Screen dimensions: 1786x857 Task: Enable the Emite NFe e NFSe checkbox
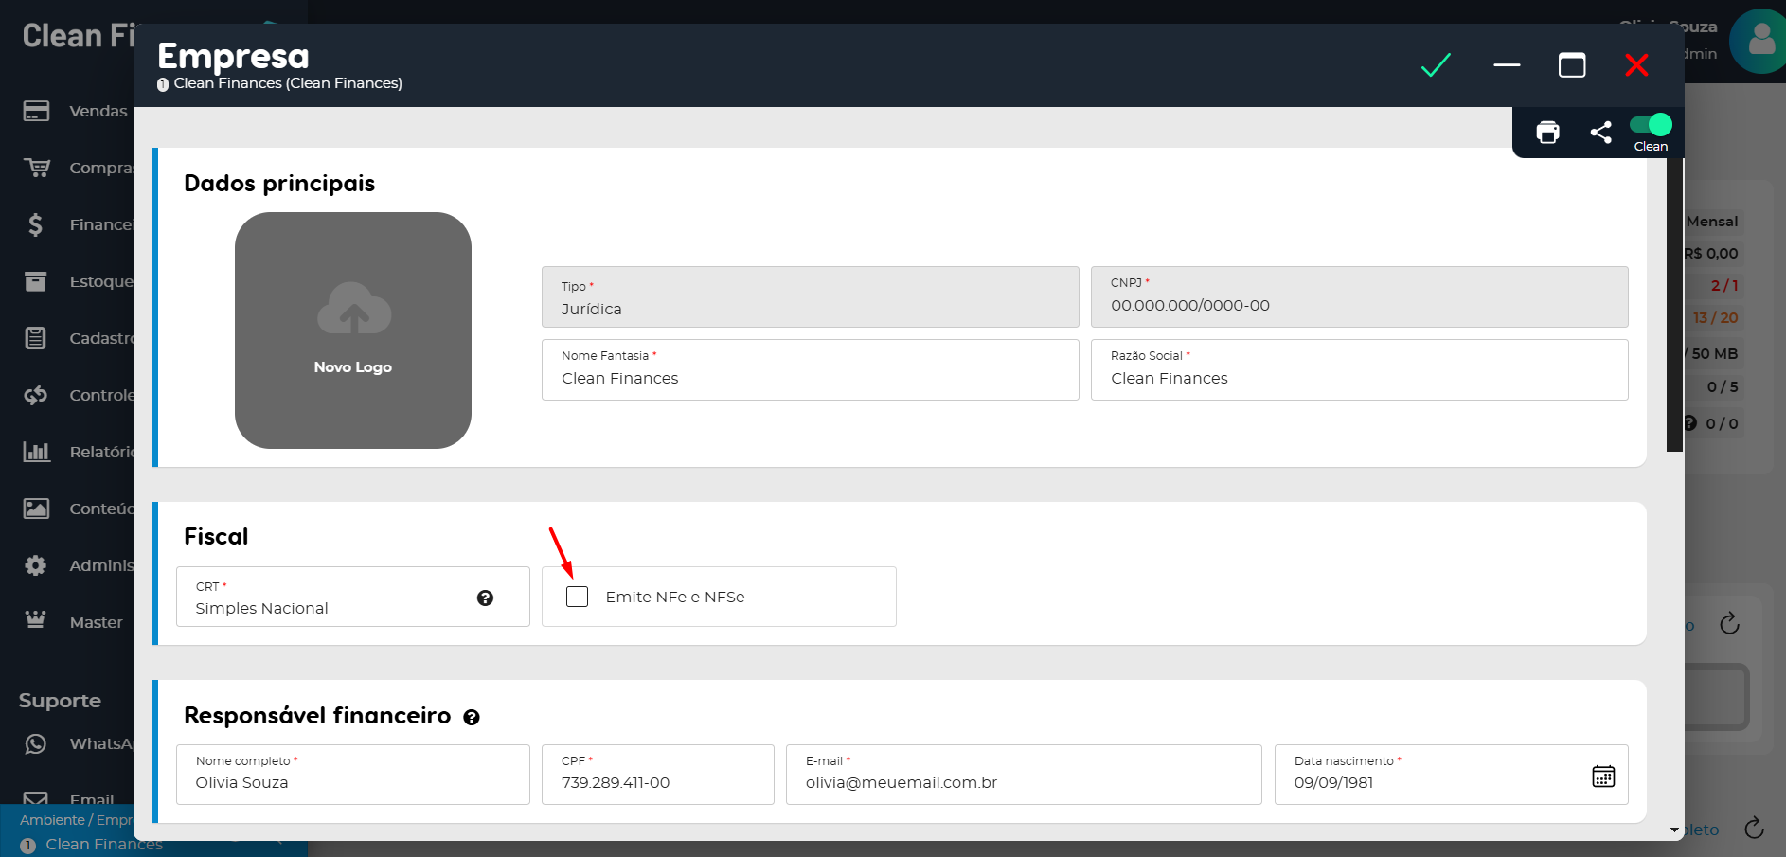tap(577, 597)
